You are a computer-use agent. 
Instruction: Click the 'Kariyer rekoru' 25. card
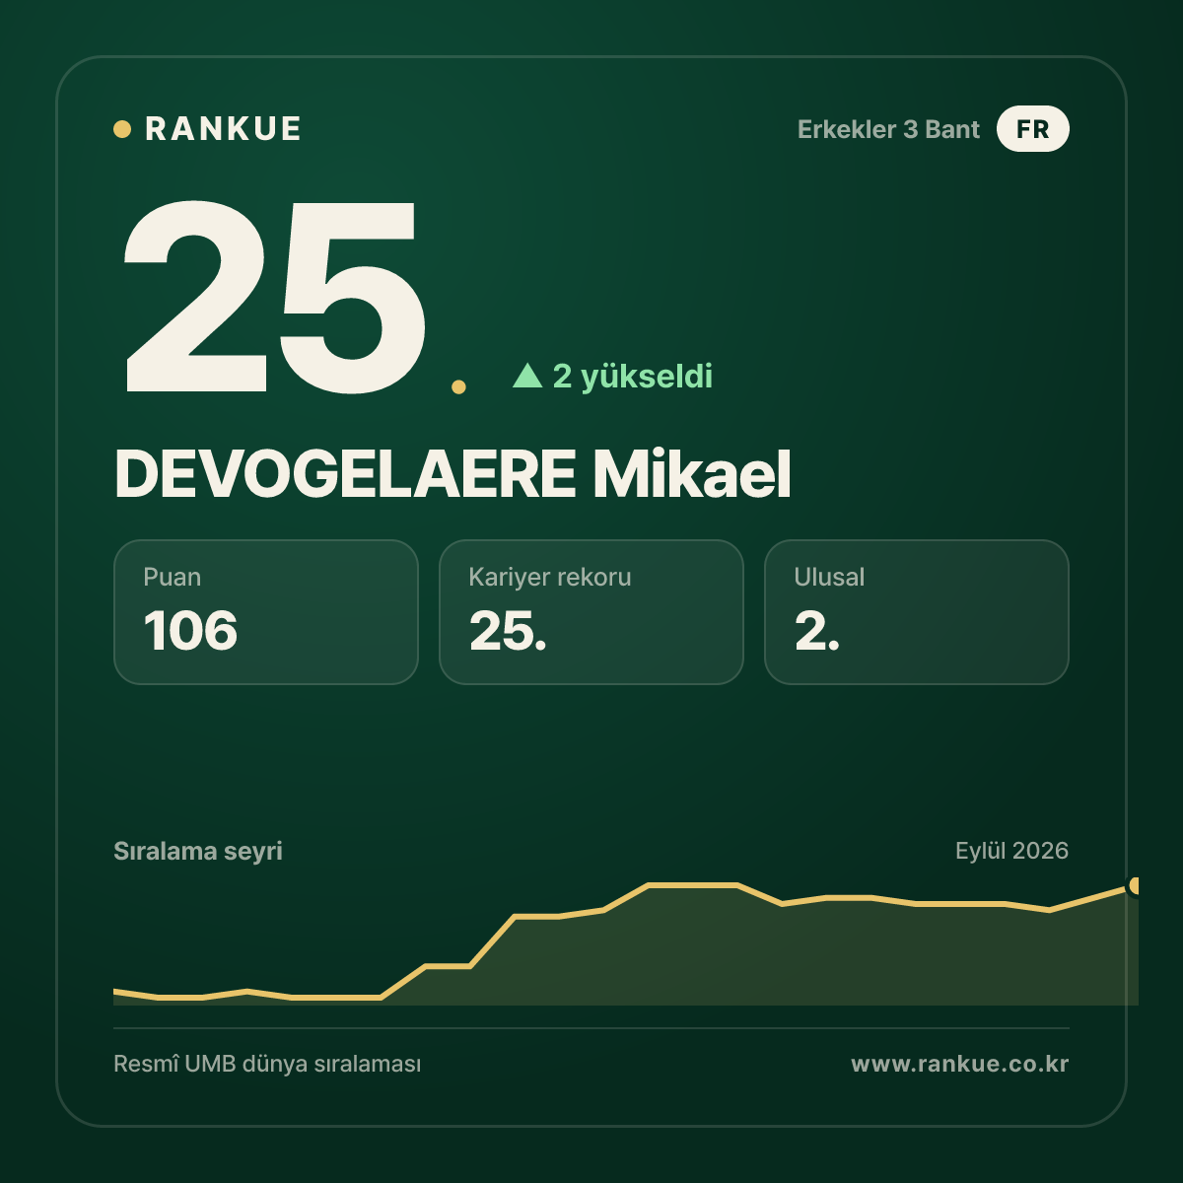[x=591, y=612]
